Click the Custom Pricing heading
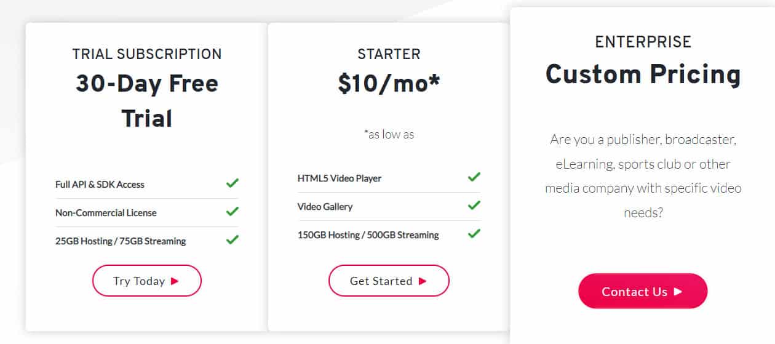Screen dimensions: 775x344 (x=643, y=74)
